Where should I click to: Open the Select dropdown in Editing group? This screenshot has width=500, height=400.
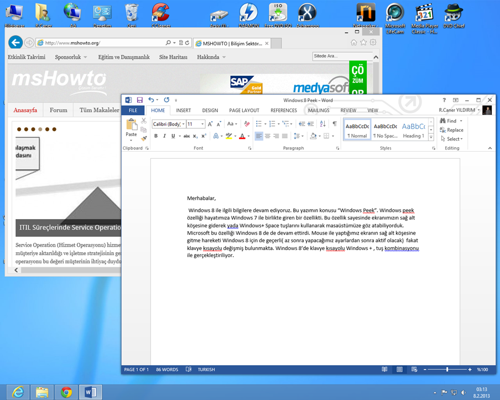point(452,139)
